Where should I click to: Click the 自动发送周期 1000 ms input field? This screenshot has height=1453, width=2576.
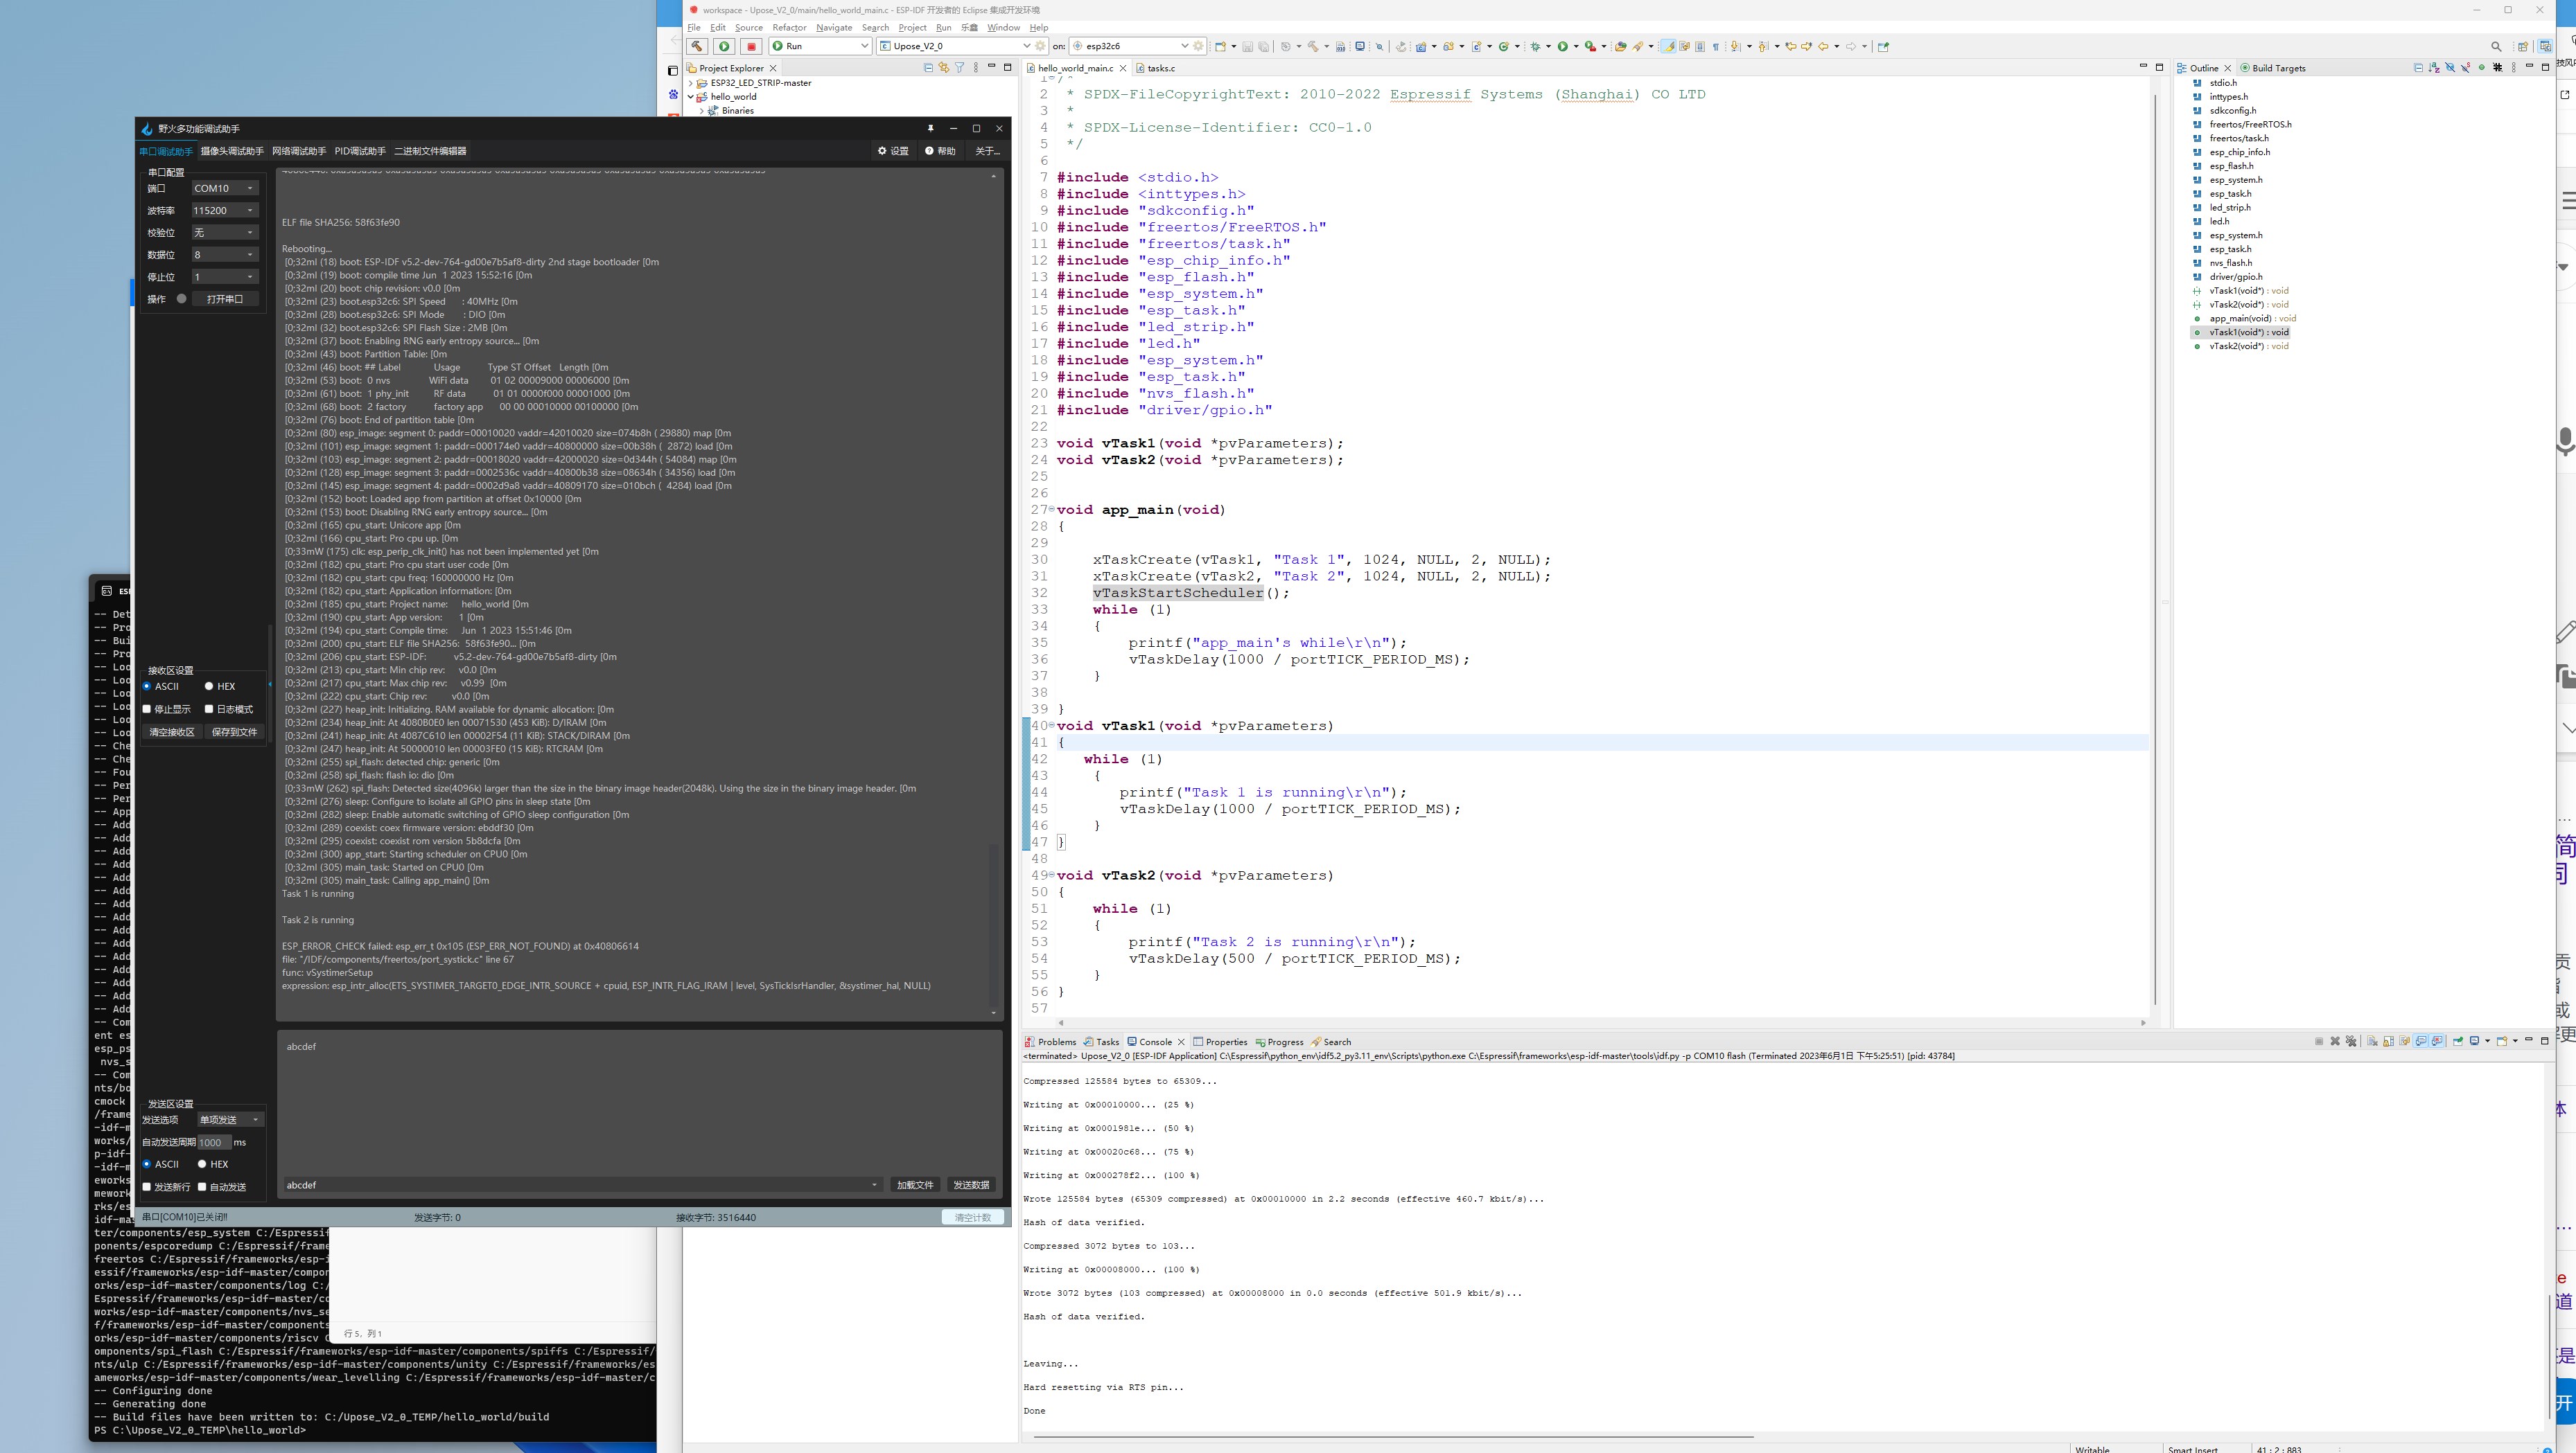[x=214, y=1142]
